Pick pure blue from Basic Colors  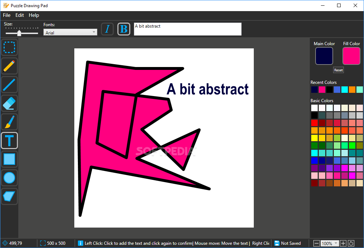tap(314, 161)
